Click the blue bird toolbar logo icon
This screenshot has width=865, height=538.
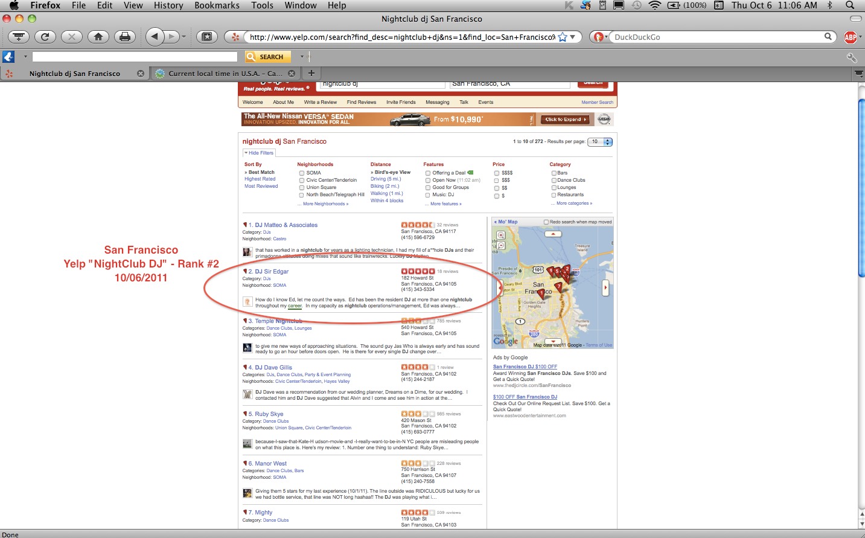(x=8, y=57)
